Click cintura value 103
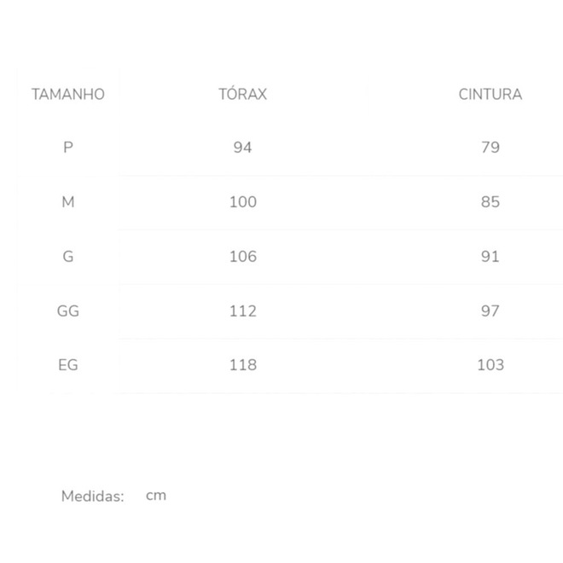Viewport: 563px width, 563px height. [x=490, y=365]
